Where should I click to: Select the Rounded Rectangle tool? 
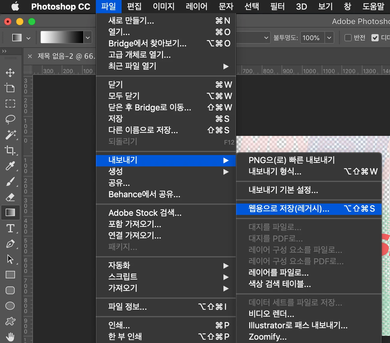coord(10,290)
